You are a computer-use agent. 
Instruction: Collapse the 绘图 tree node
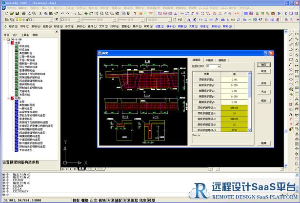point(9,98)
